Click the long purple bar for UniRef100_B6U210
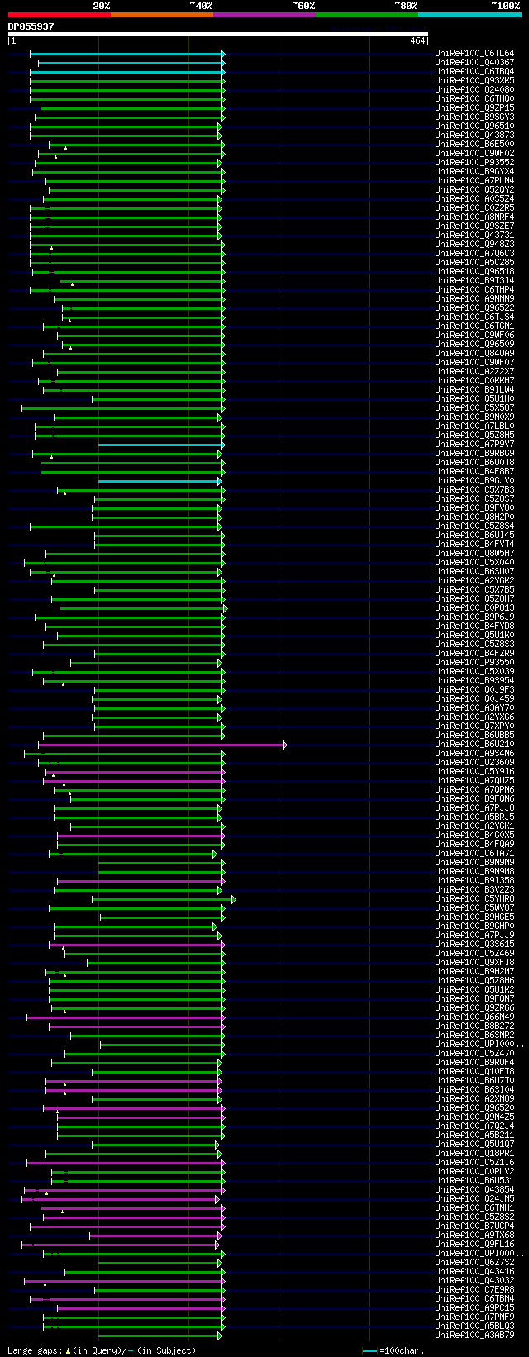529x1357 pixels. pyautogui.click(x=163, y=745)
